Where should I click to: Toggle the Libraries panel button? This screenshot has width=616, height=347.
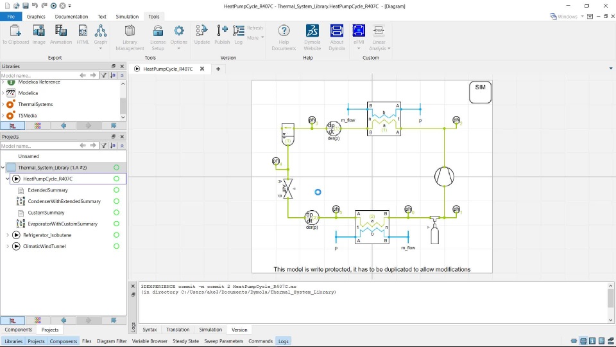13,341
